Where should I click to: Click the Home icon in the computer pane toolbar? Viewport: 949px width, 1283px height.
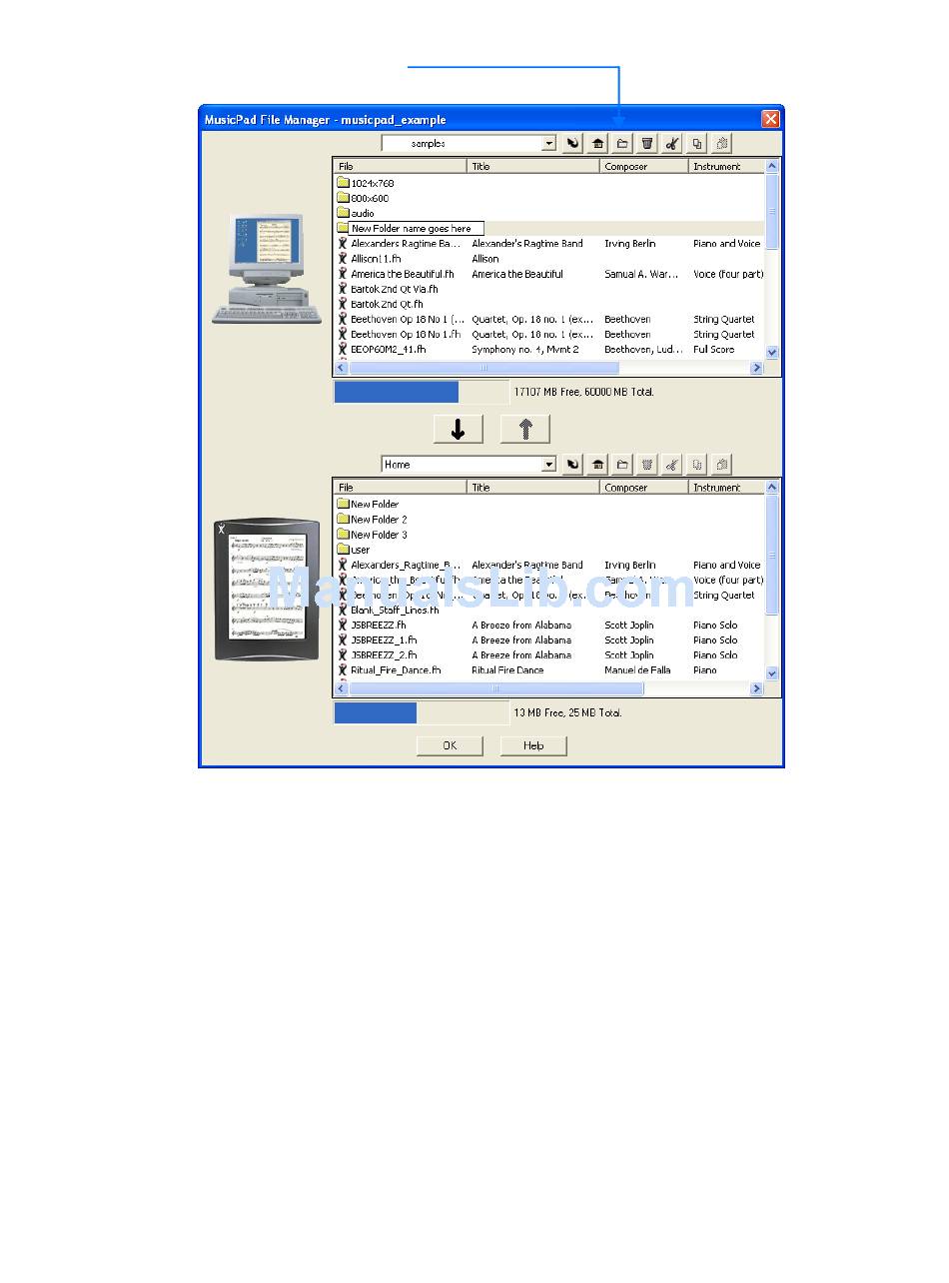coord(598,144)
